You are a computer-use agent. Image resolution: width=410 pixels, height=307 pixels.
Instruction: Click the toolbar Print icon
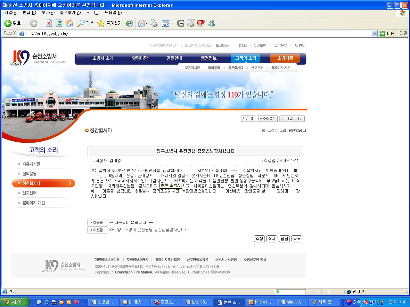[x=154, y=23]
